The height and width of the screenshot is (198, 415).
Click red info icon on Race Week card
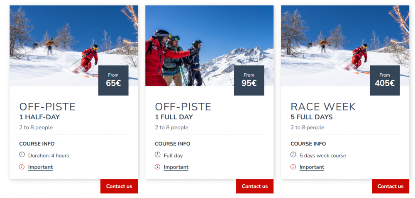pyautogui.click(x=293, y=167)
